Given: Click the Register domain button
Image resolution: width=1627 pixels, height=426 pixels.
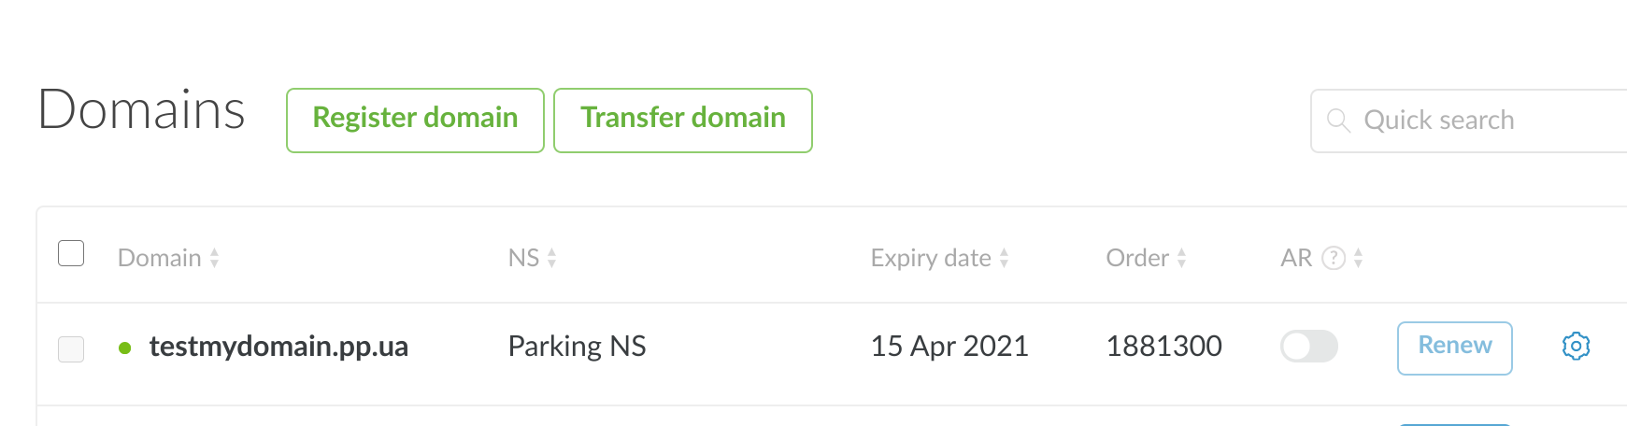Looking at the screenshot, I should click(415, 120).
